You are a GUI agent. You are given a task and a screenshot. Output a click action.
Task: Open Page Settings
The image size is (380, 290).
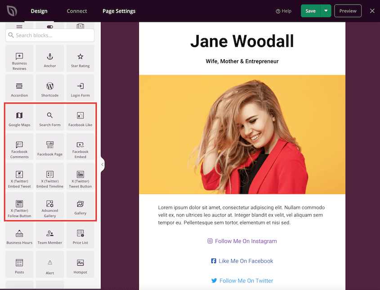pyautogui.click(x=119, y=11)
